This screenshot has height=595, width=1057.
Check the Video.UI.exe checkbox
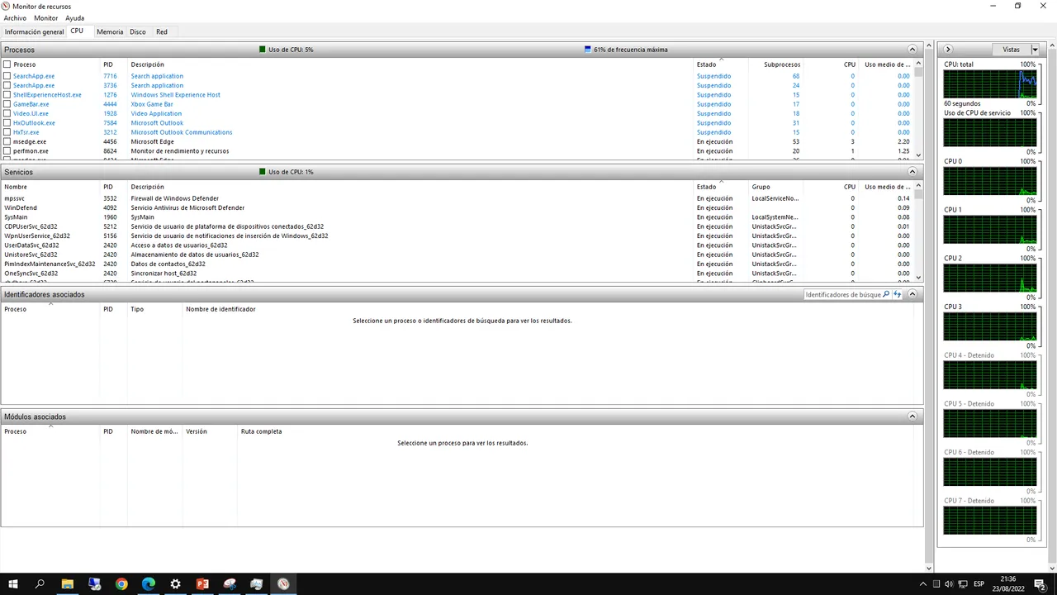click(x=7, y=113)
